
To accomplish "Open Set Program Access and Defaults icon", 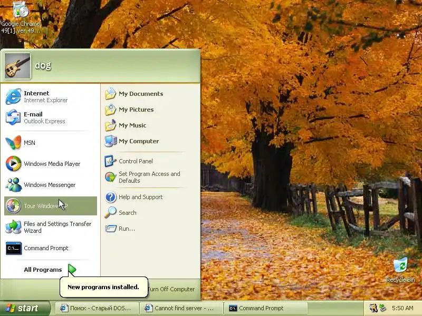I will pyautogui.click(x=110, y=177).
